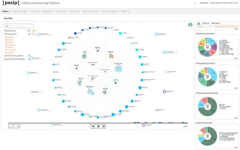This screenshot has width=240, height=150.
Task: Click the blue warning triangle in alarms panel
Action: click(x=199, y=23)
